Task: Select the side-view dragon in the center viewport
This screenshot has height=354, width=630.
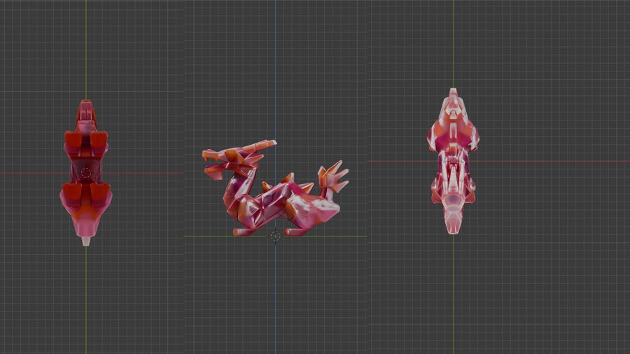Action: tap(275, 187)
